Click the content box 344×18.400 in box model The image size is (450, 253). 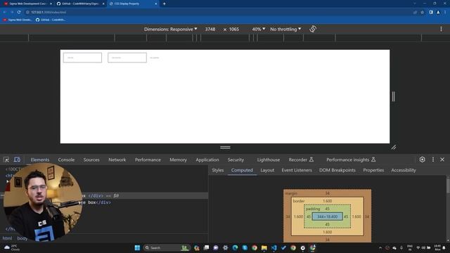point(327,216)
